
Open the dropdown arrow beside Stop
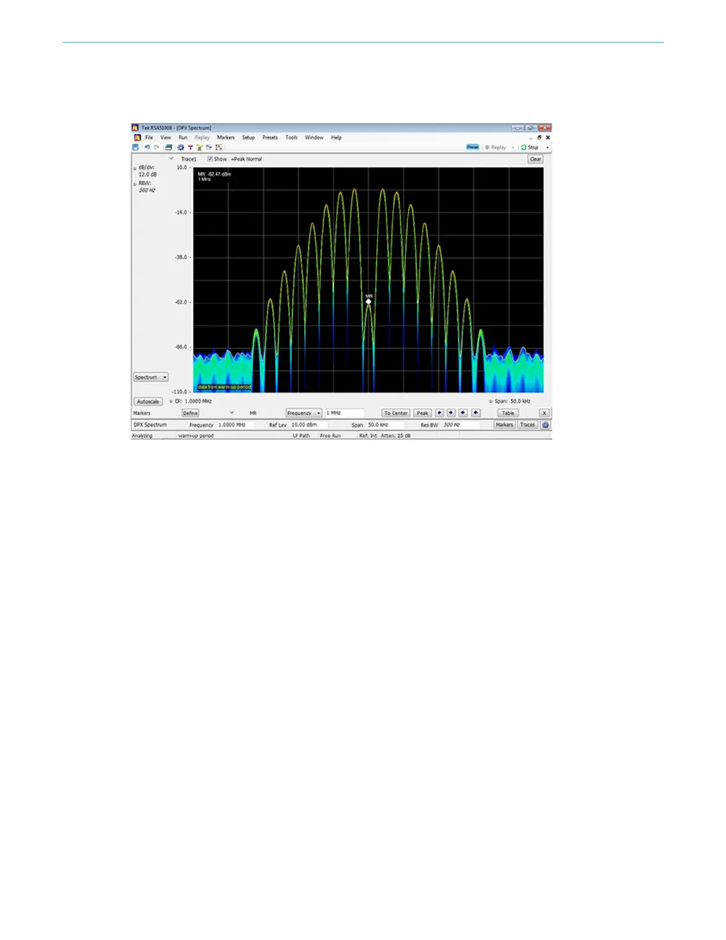click(x=547, y=147)
